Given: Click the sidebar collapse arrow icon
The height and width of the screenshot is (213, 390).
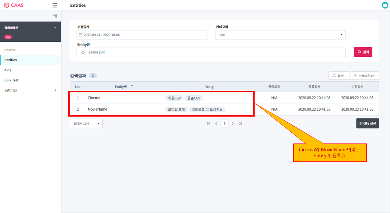Looking at the screenshot, I should pos(55,16).
